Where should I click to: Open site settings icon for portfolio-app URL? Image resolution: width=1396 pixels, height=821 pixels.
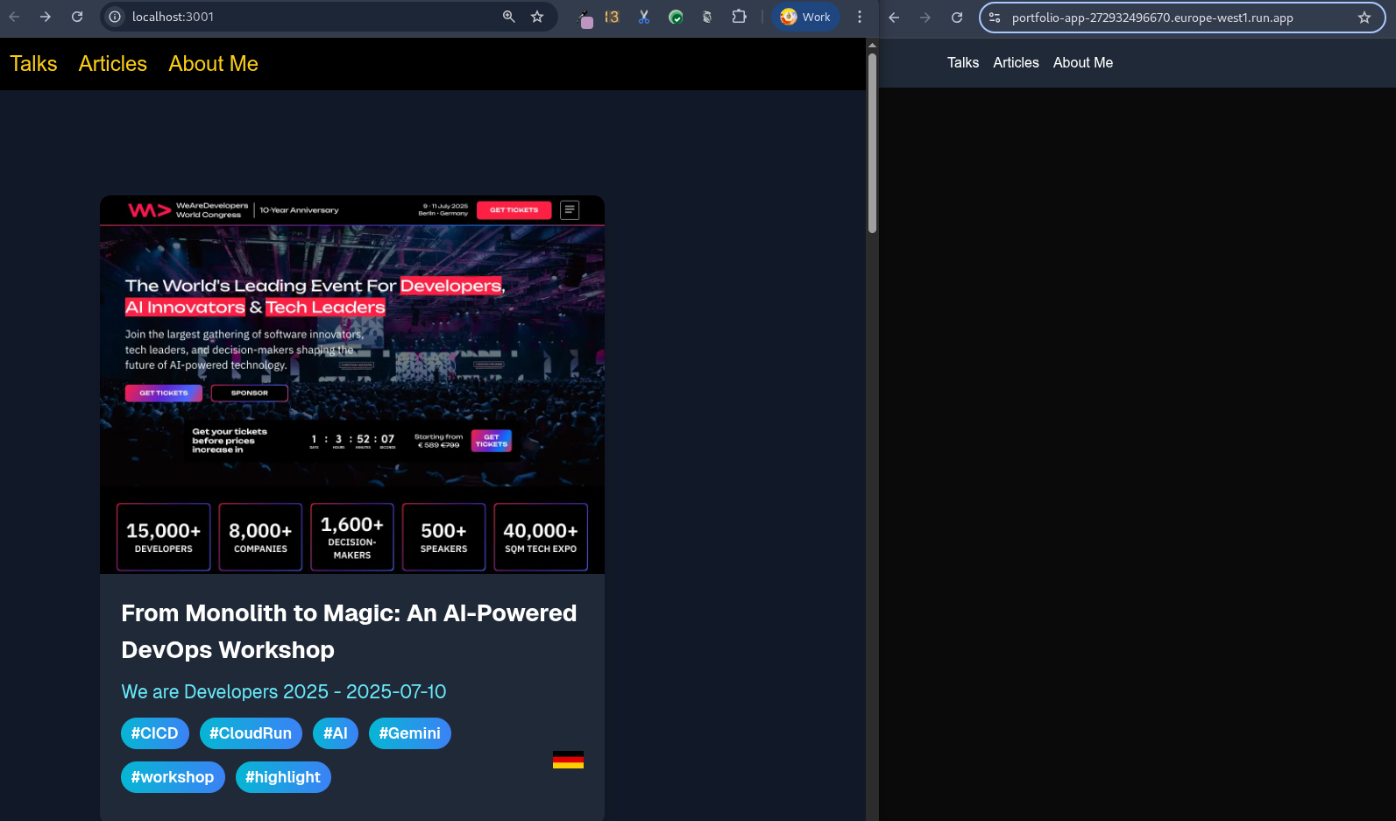coord(995,18)
